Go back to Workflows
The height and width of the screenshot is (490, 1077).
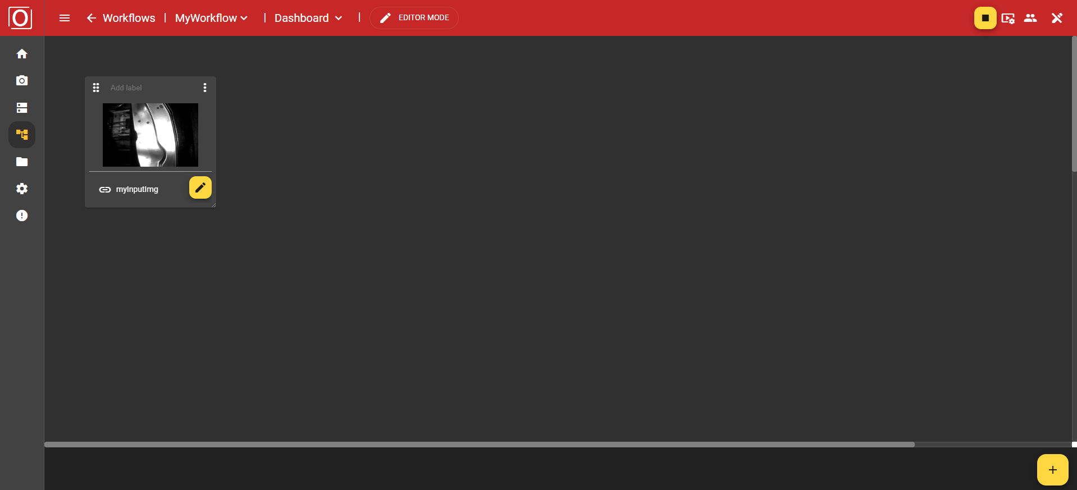click(121, 18)
